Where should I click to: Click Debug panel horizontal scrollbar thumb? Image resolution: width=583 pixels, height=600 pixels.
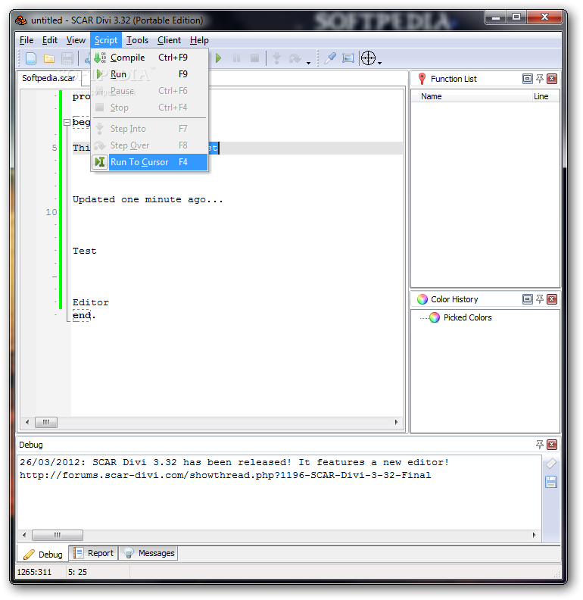coord(58,535)
